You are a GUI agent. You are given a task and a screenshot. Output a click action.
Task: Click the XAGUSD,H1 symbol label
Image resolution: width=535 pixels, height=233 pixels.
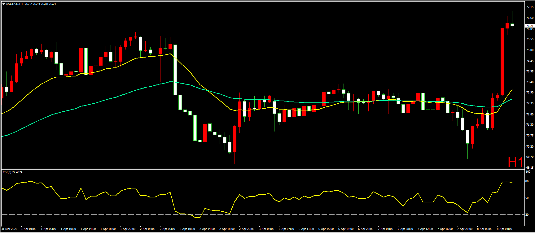pyautogui.click(x=14, y=4)
